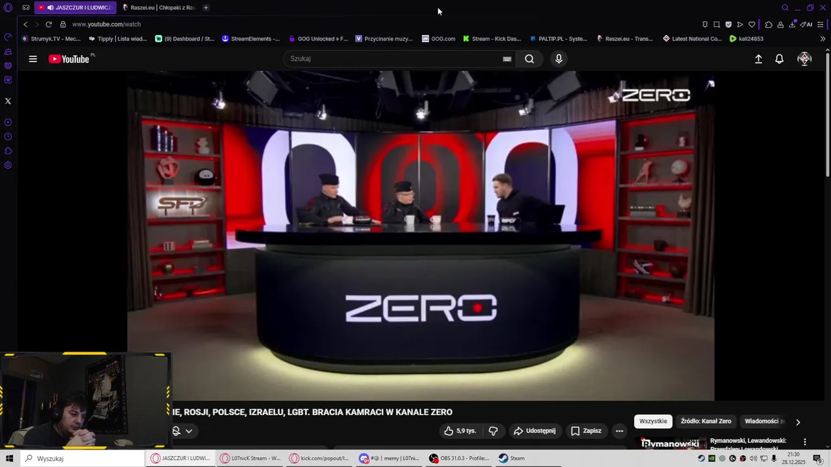Open the L07nicK Stream taskbar window
This screenshot has width=831, height=467.
[x=251, y=459]
